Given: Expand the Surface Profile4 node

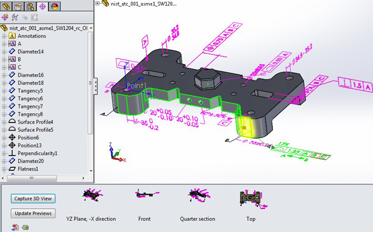Looking at the screenshot, I should 4,122.
